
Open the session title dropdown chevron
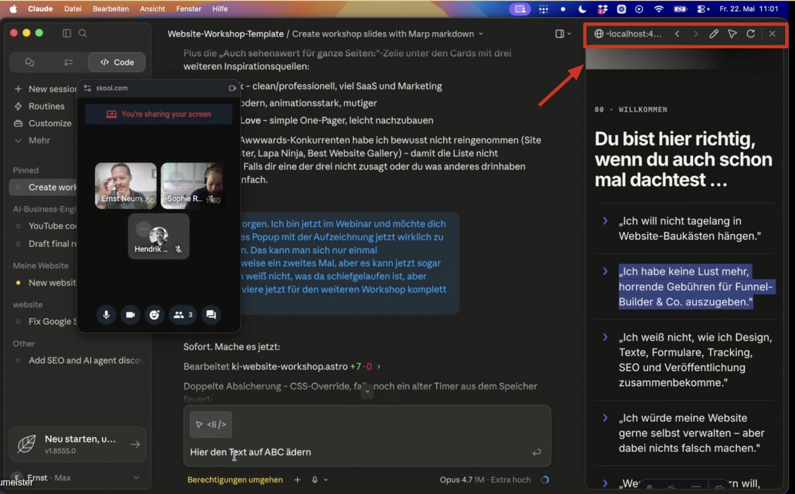click(481, 34)
